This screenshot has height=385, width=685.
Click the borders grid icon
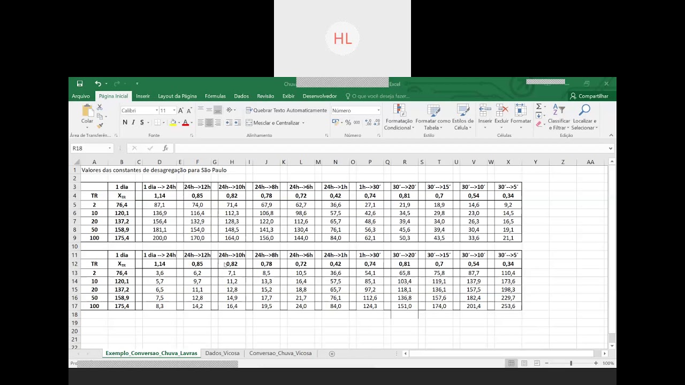[x=157, y=122]
